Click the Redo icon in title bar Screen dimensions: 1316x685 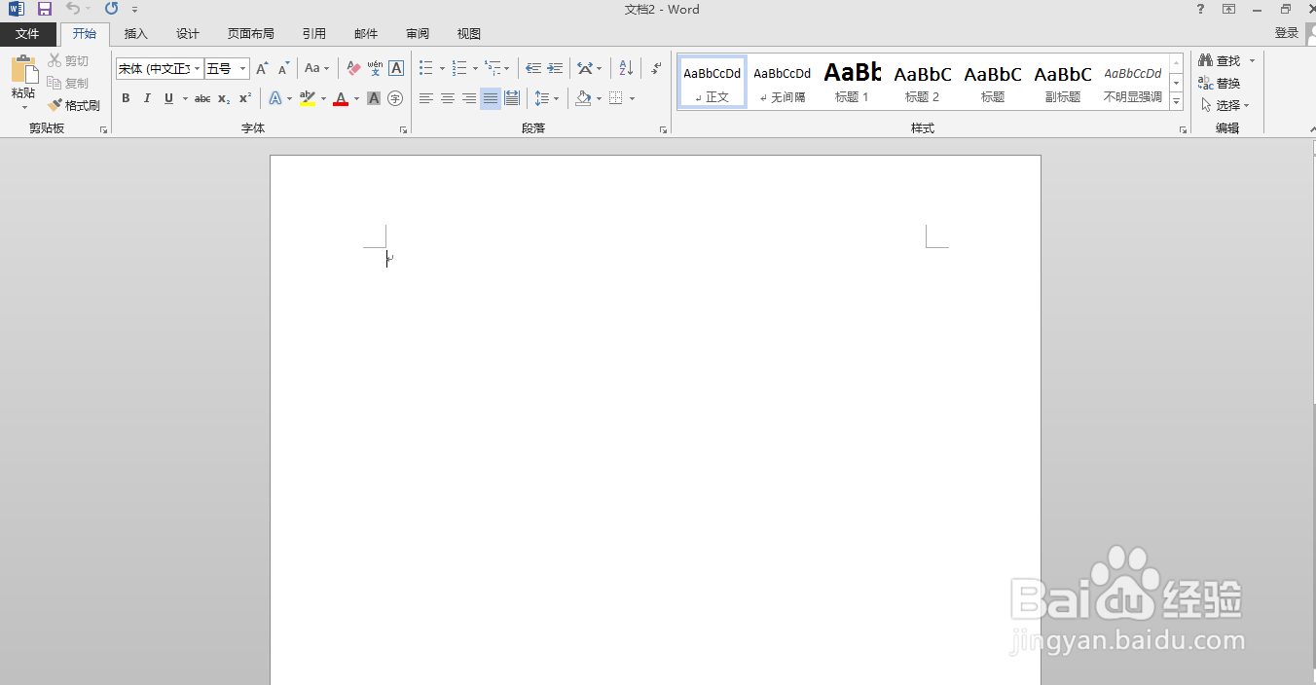click(x=111, y=9)
